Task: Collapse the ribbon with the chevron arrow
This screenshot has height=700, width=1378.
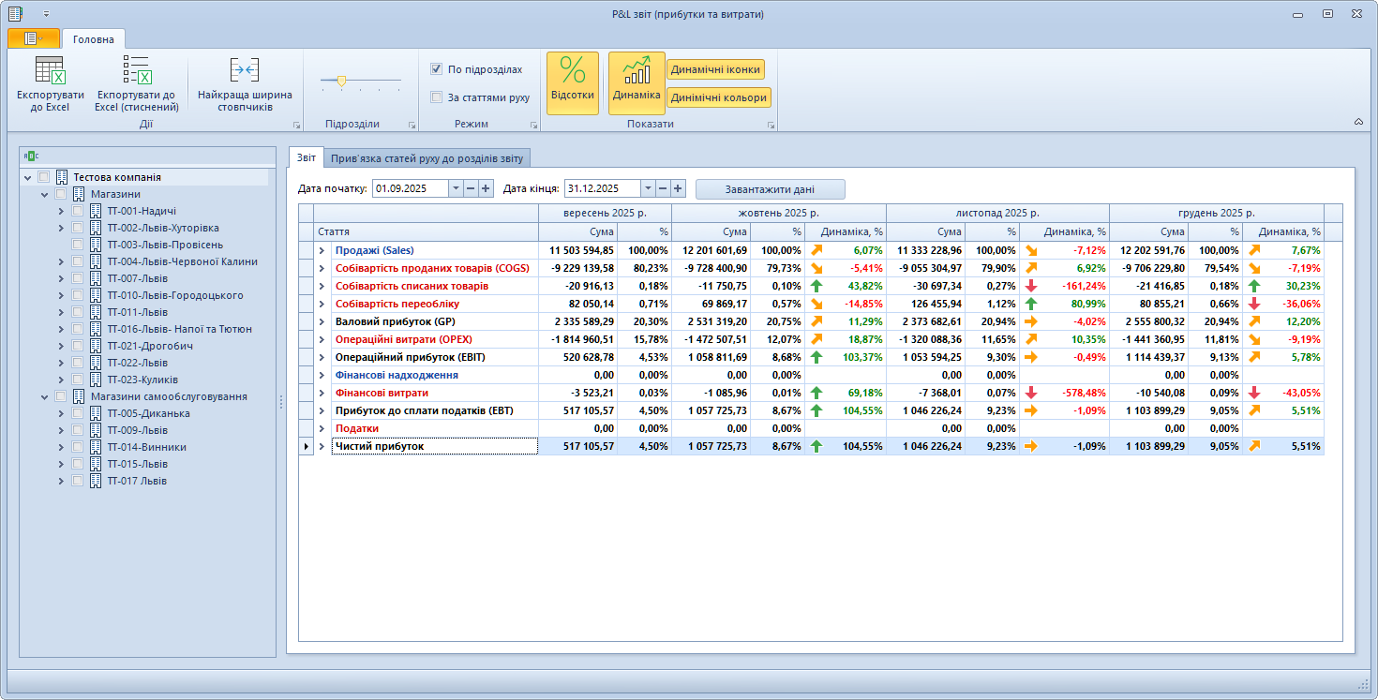Action: coord(1358,122)
